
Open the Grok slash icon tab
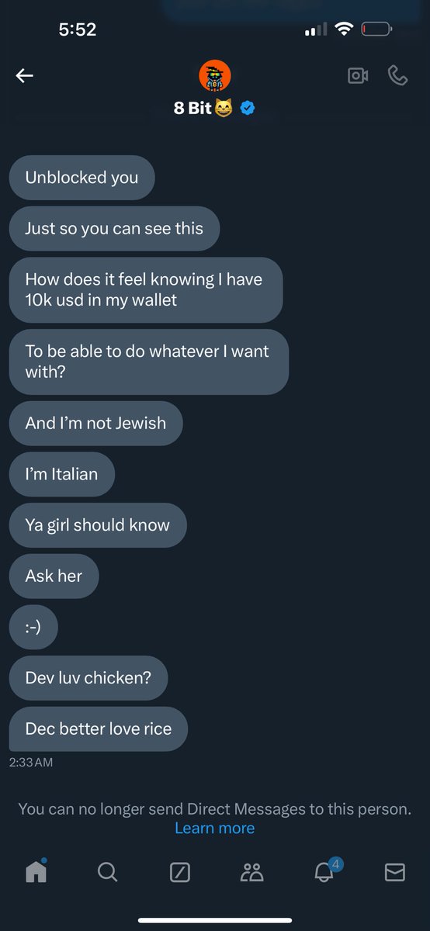(x=179, y=872)
